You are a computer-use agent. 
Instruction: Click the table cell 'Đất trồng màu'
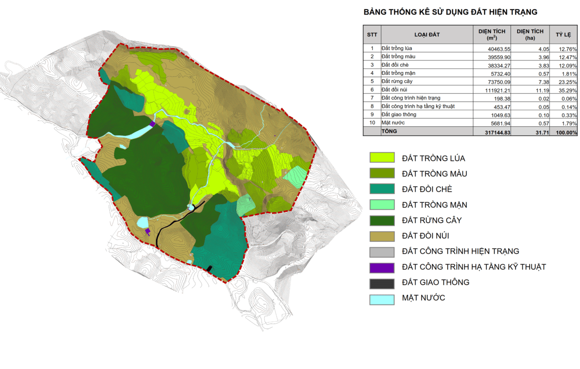point(398,57)
